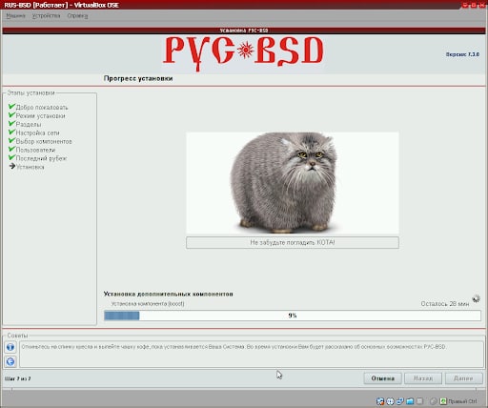Click the blue info icon in Советы
488x408 pixels.
click(x=10, y=347)
